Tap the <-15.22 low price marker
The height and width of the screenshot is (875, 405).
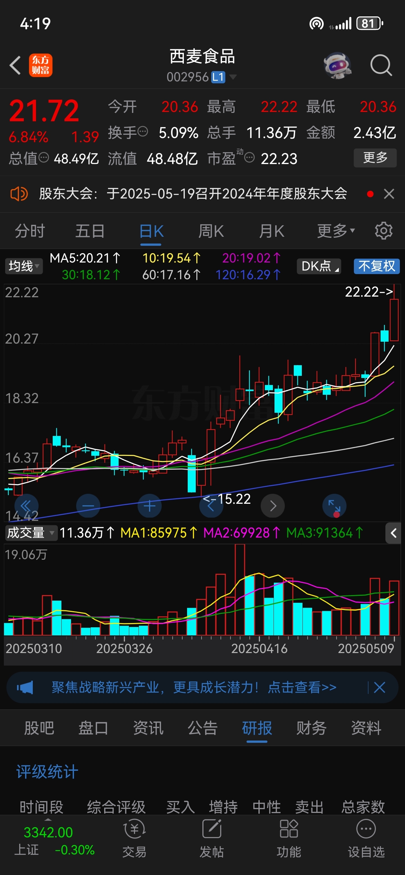[226, 499]
